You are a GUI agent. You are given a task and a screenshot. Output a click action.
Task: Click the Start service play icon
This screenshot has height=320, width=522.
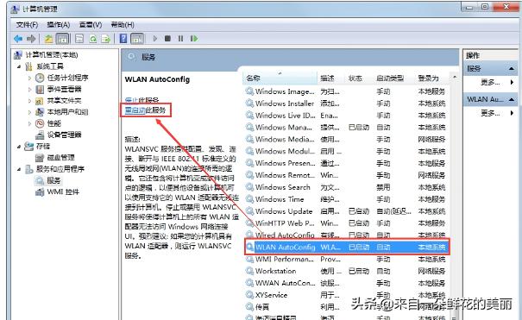click(x=154, y=39)
